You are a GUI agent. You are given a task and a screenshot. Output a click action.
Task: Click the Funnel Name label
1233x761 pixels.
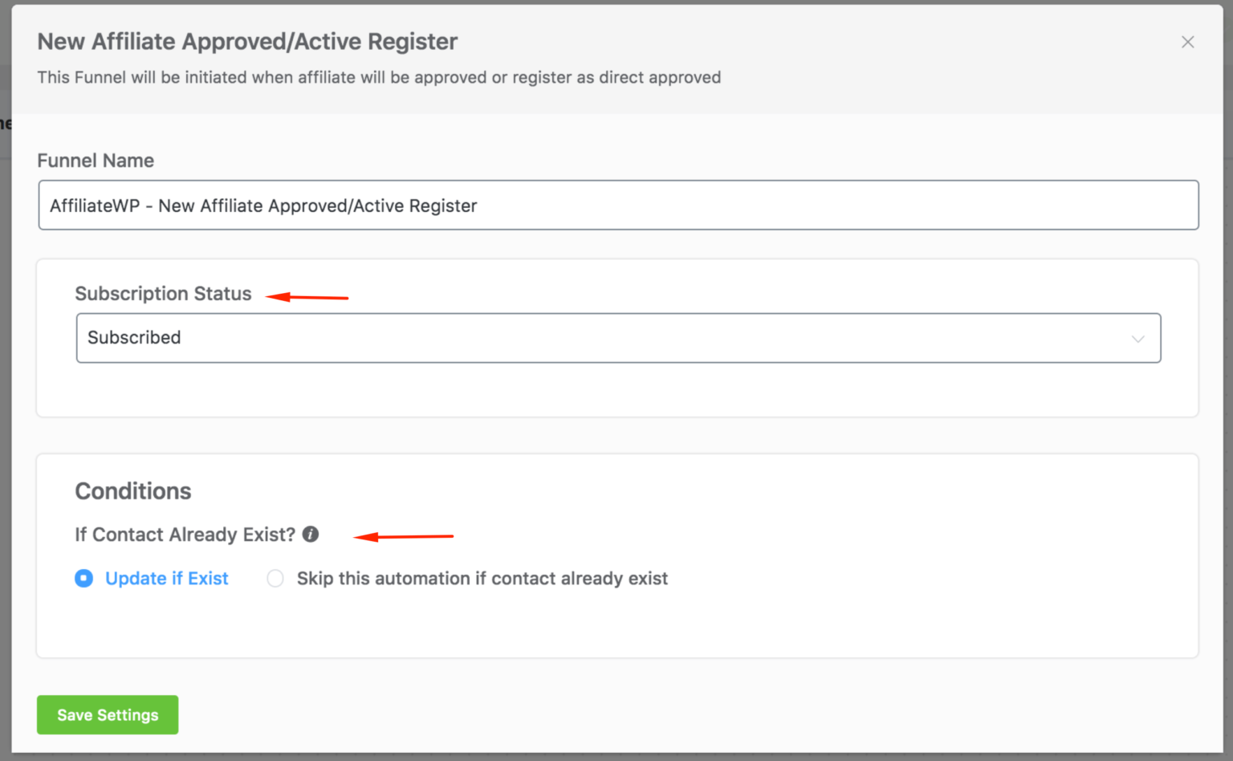tap(96, 161)
